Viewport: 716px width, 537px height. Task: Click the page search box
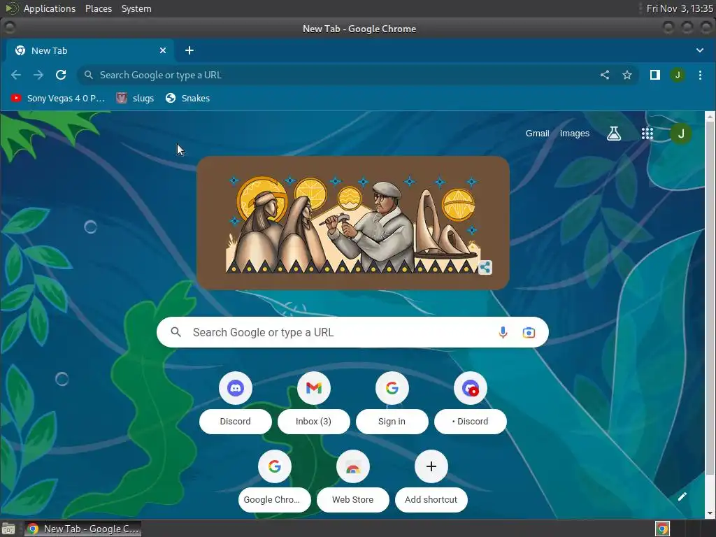(x=352, y=332)
